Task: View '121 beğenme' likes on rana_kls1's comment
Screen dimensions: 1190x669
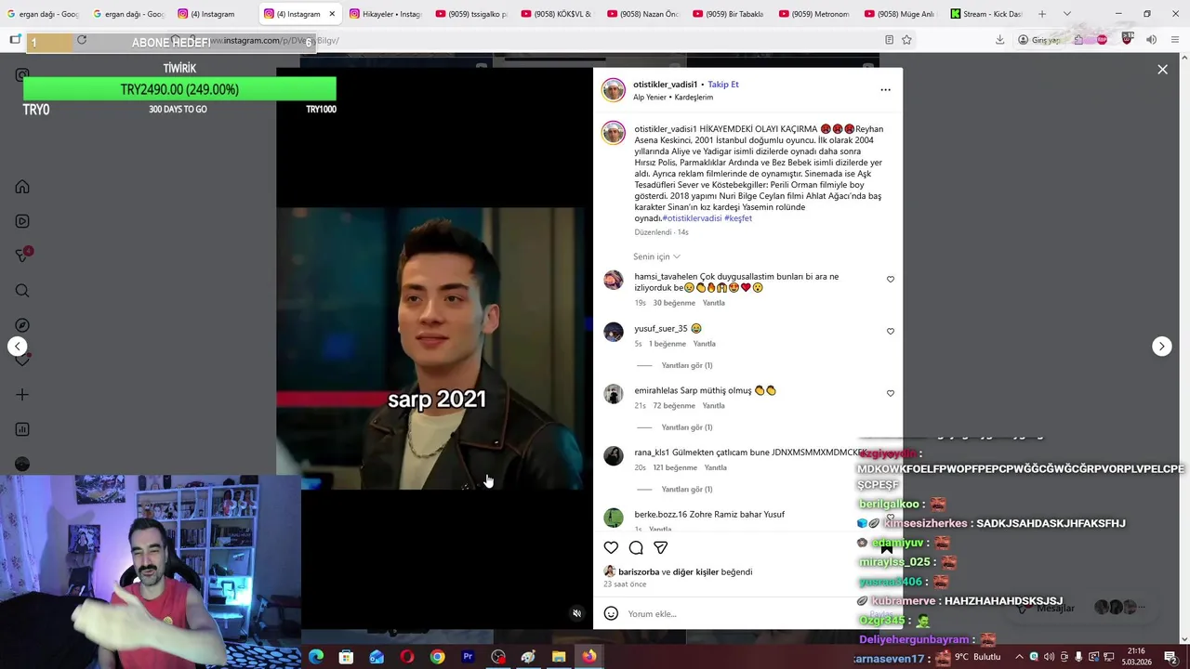Action: (675, 467)
